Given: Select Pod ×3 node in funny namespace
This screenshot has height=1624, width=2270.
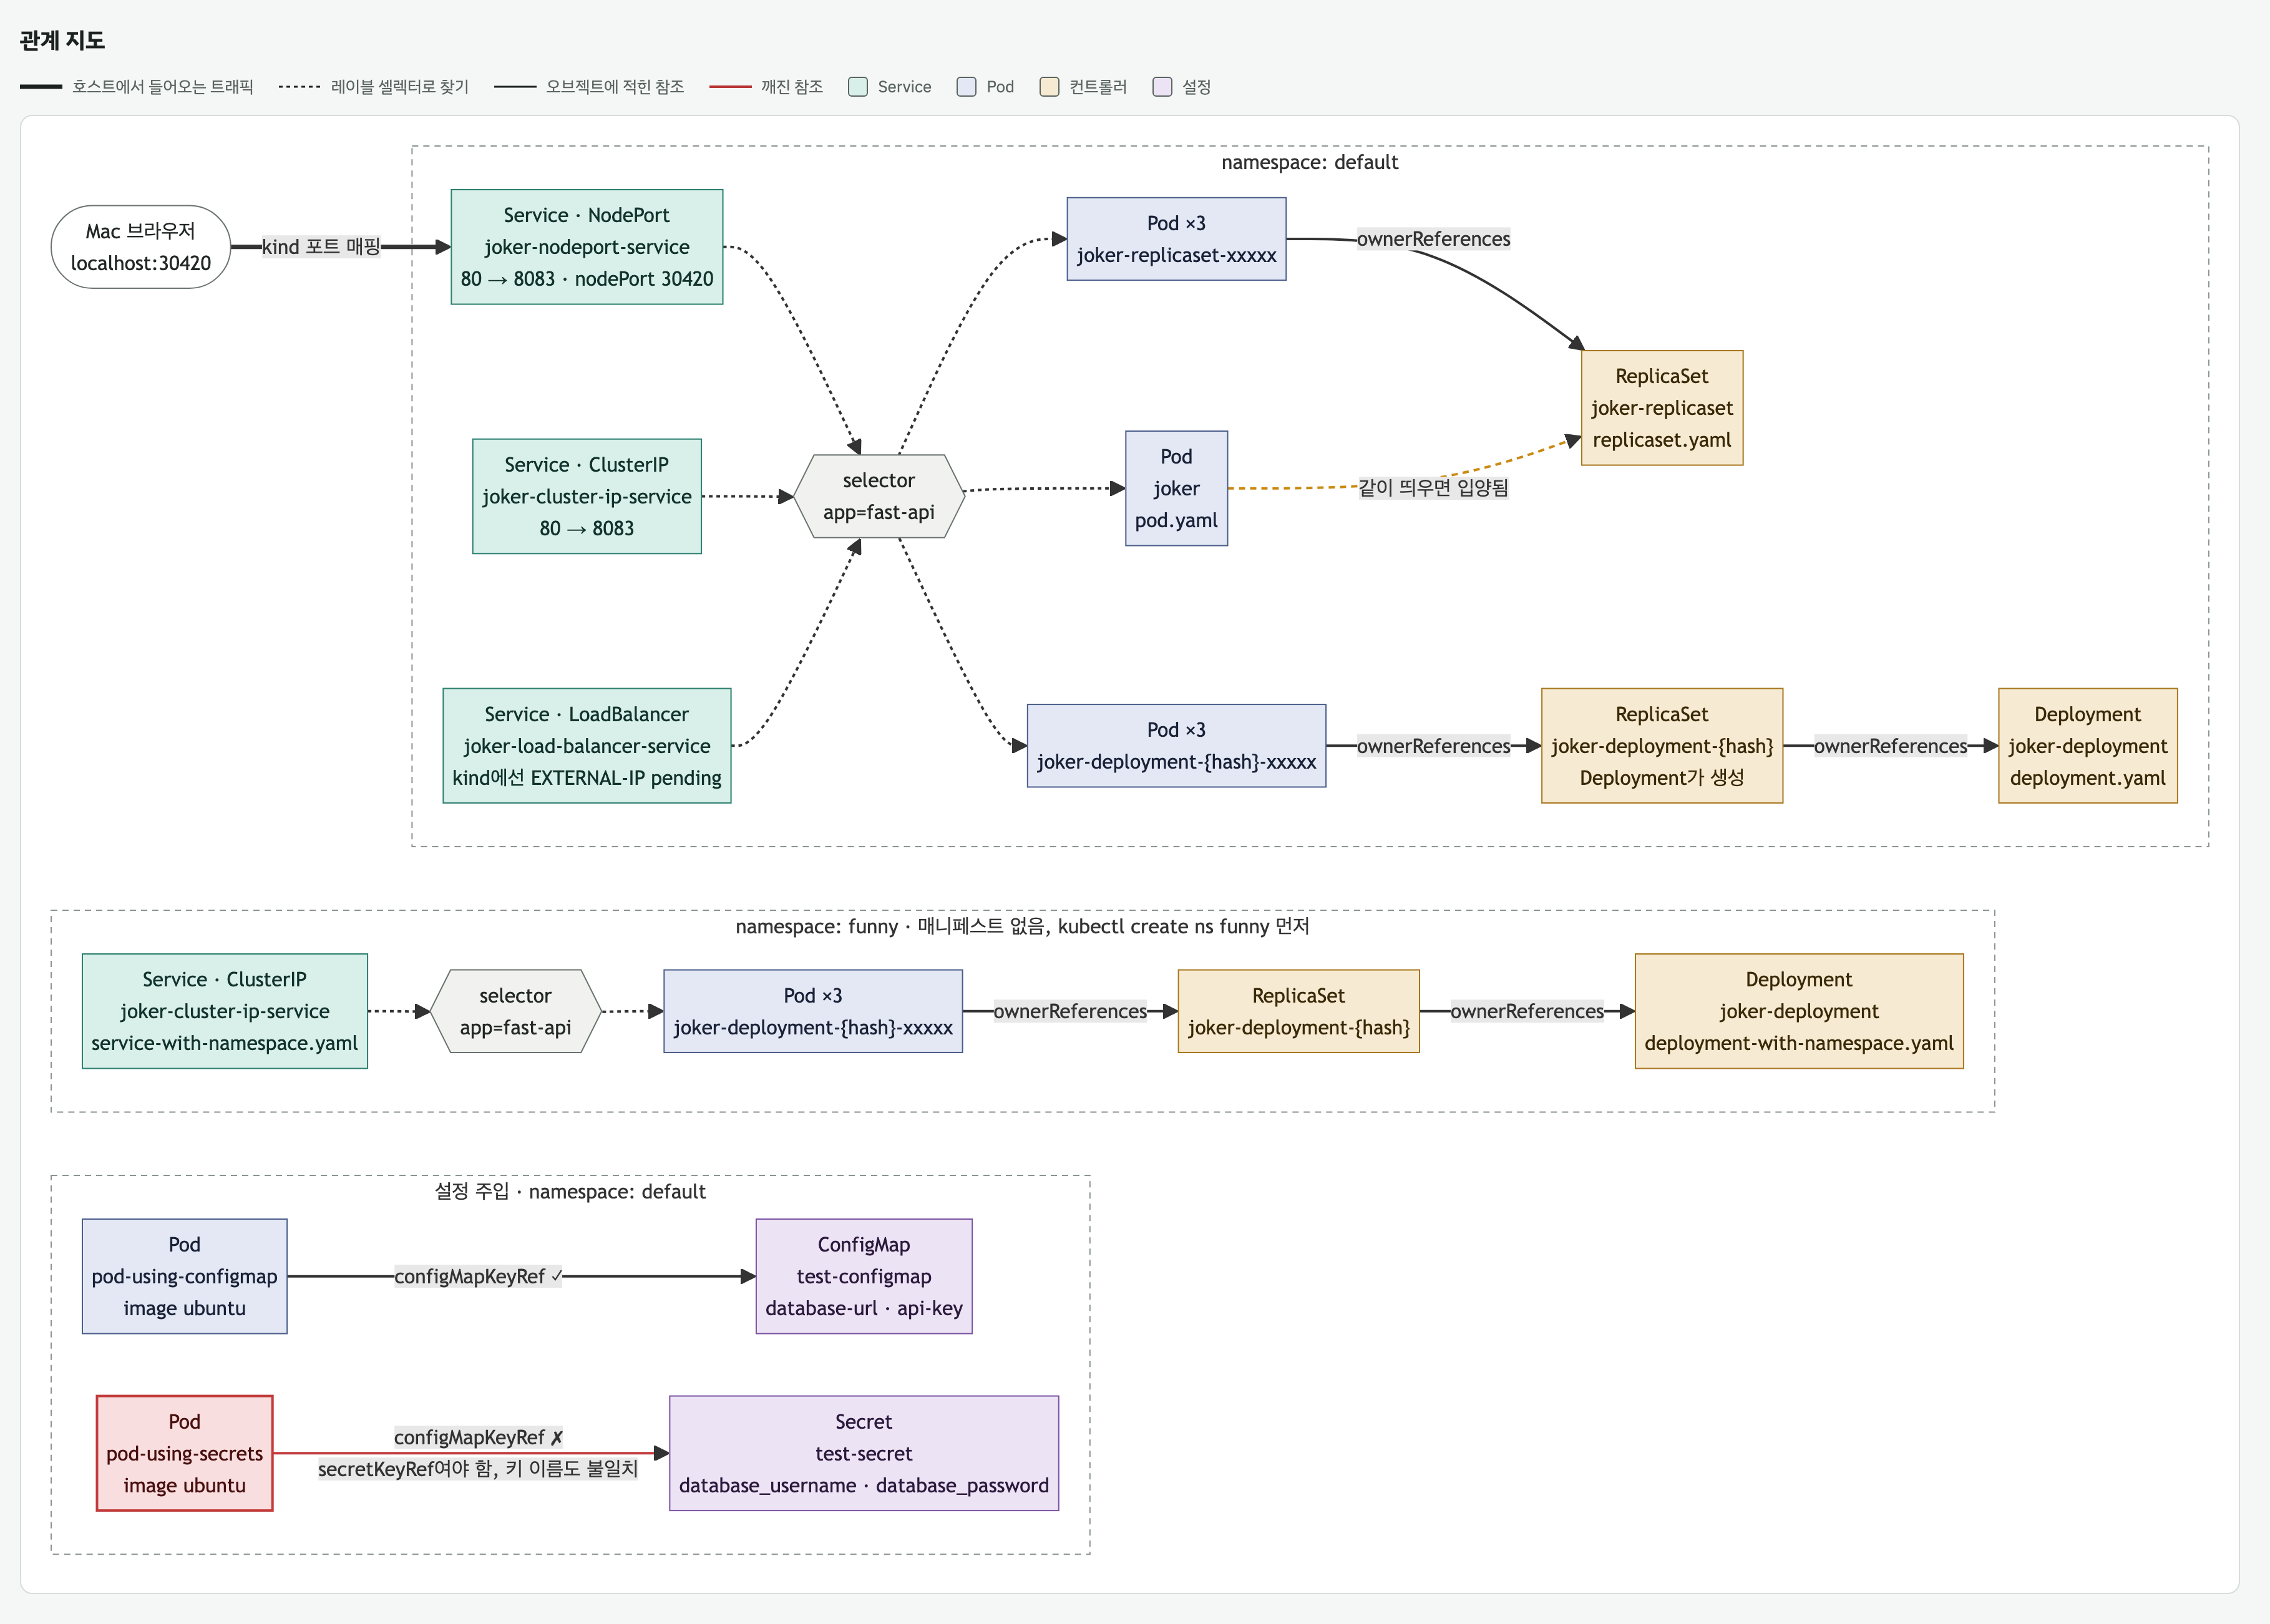Looking at the screenshot, I should click(813, 1011).
